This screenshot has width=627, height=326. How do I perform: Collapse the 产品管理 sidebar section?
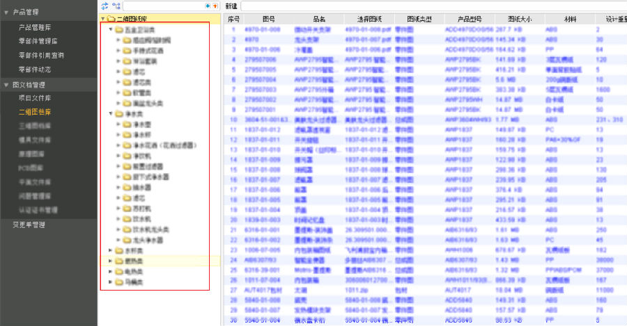coord(6,13)
